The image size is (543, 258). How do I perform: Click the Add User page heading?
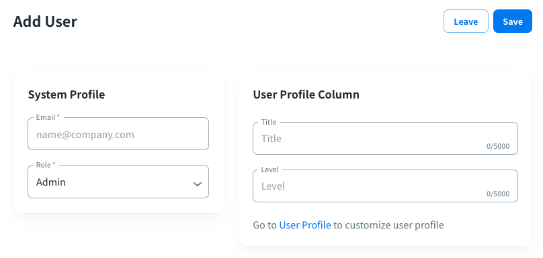tap(45, 21)
